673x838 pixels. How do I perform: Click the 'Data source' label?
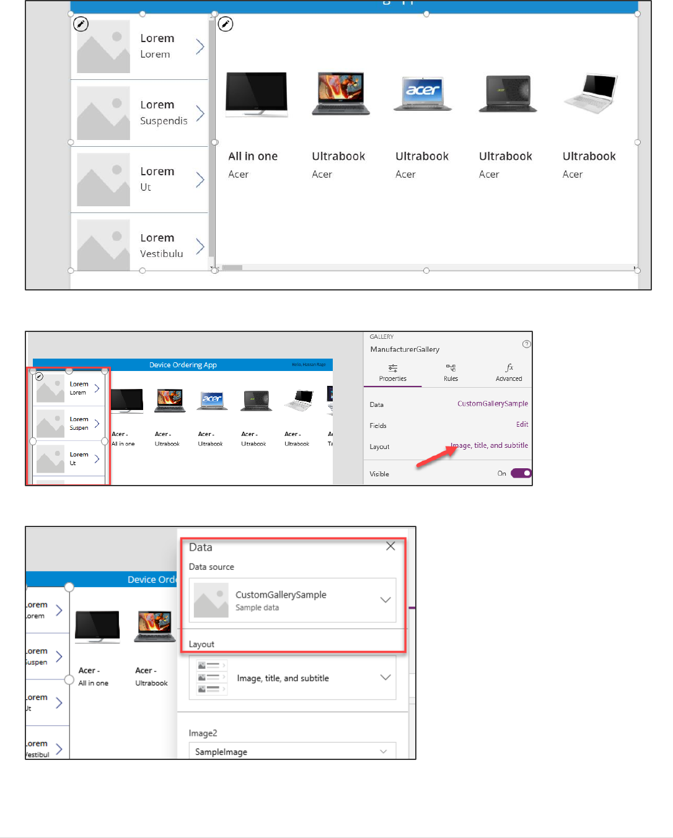211,567
